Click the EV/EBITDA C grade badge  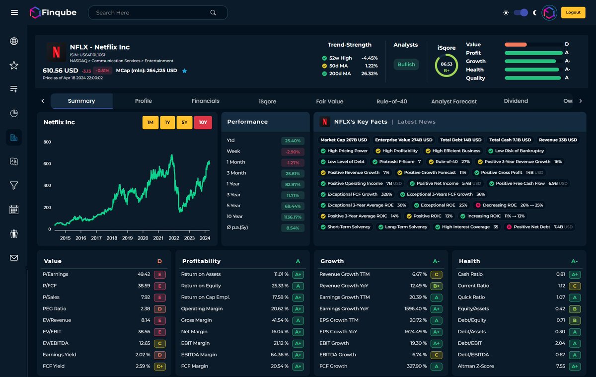pos(160,343)
